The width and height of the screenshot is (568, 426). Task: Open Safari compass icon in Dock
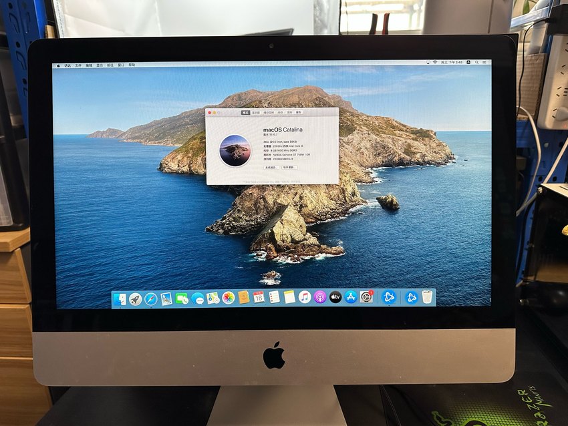pyautogui.click(x=151, y=299)
